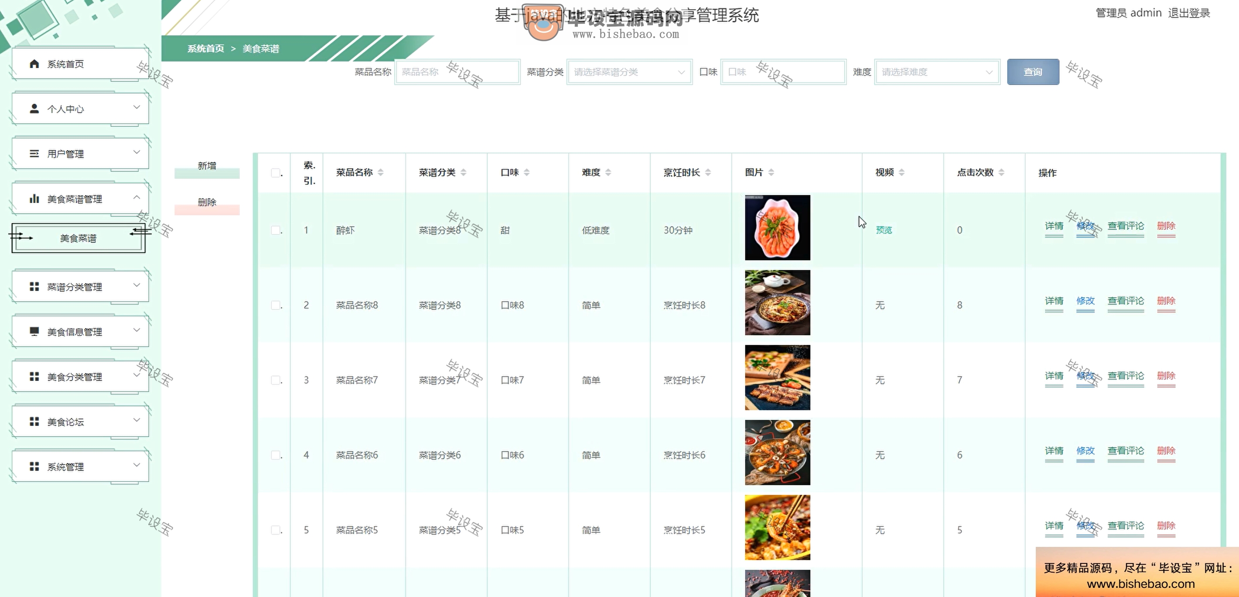Screen dimensions: 1239x597
Task: Sort by 菜谱分类 column arrows
Action: tap(463, 172)
